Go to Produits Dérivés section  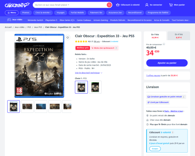coord(118,20)
